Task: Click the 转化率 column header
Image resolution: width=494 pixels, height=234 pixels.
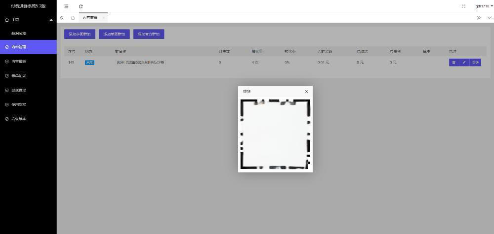Action: point(290,51)
